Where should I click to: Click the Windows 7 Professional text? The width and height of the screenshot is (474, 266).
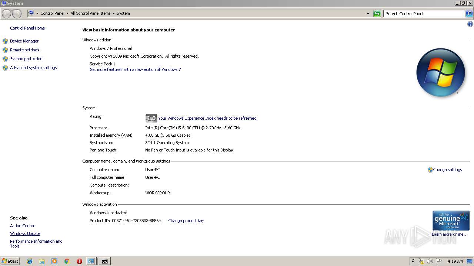[111, 48]
